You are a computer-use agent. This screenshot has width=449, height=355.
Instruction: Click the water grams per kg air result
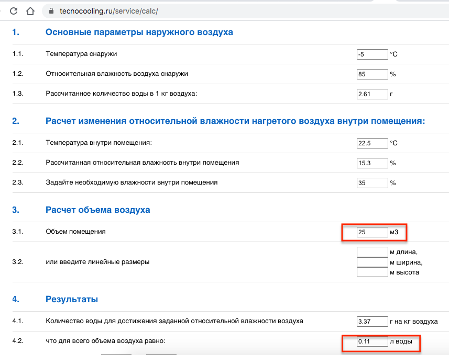(x=372, y=322)
